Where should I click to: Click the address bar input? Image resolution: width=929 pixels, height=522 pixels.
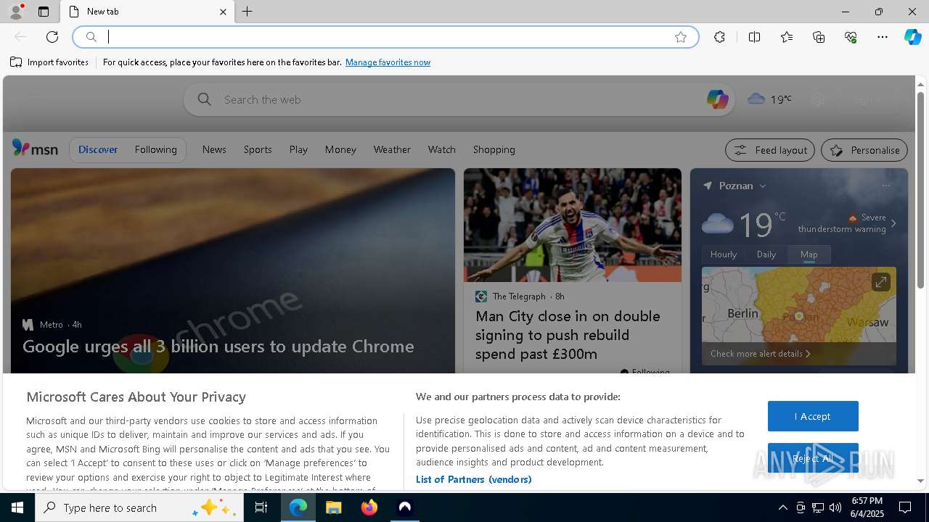coord(385,37)
